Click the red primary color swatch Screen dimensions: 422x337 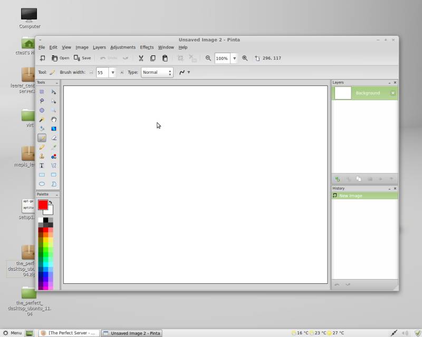click(42, 205)
